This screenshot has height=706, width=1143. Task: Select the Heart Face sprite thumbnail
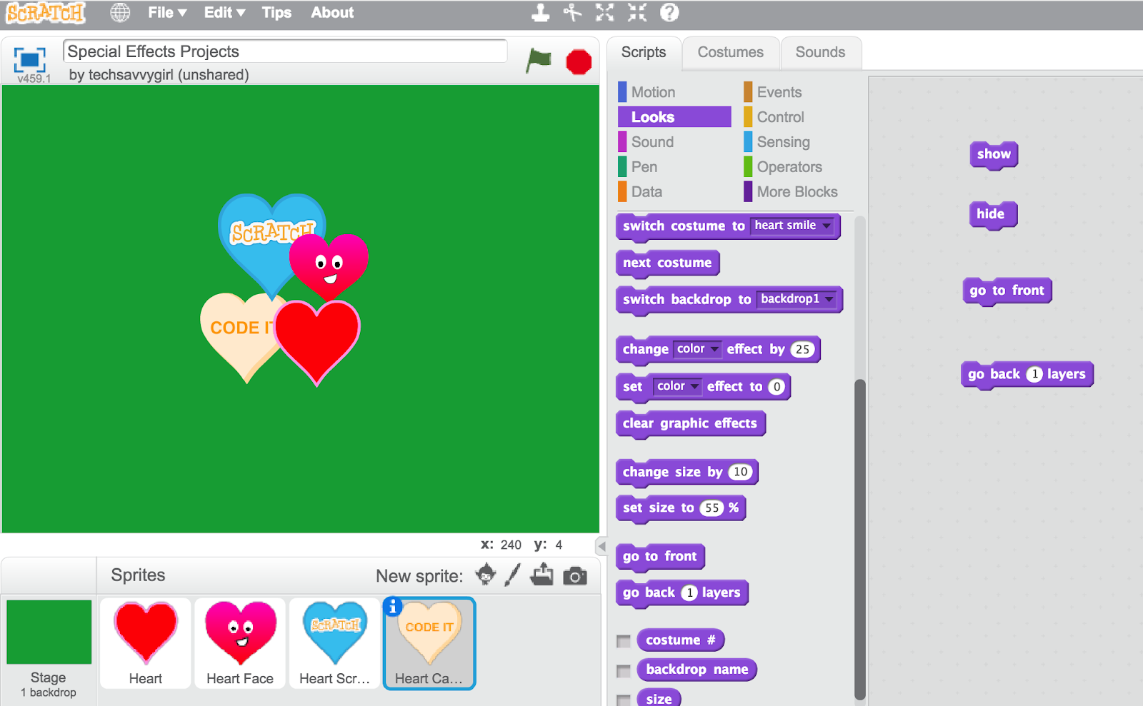coord(240,643)
